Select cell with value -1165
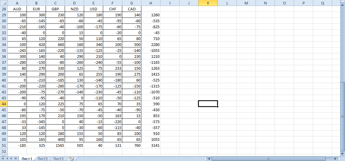Image resolution: width=345 pixels, height=161 pixels. pyautogui.click(x=151, y=62)
